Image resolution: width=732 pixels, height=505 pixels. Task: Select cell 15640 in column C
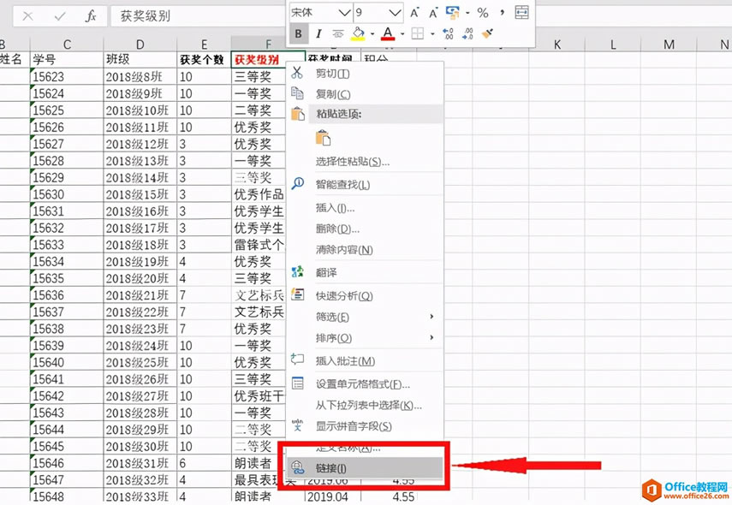pos(67,362)
